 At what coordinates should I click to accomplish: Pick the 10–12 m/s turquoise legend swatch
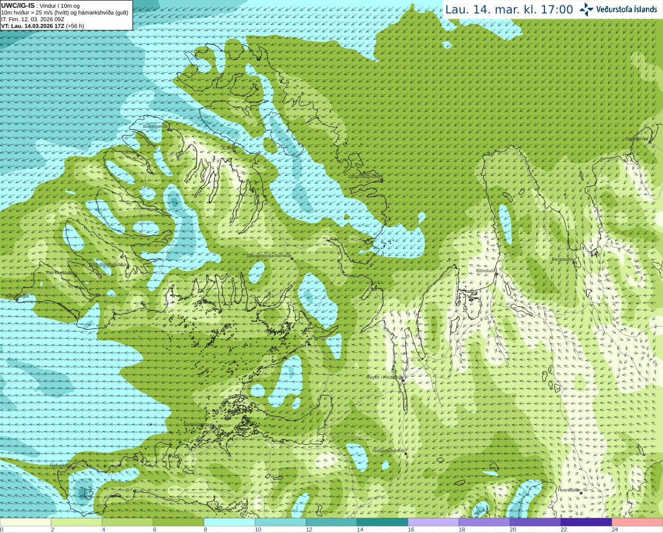point(281,522)
